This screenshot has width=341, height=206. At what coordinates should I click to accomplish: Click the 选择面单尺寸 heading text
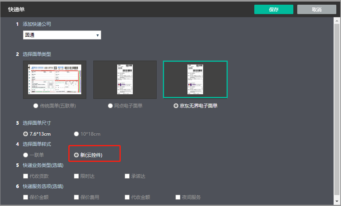[37, 123]
